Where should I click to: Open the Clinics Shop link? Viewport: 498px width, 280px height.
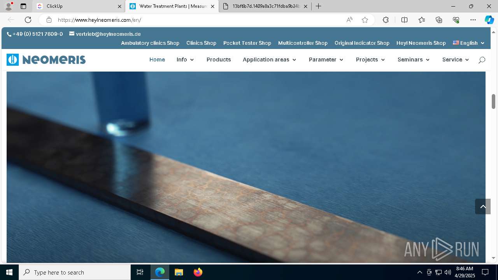coord(201,43)
